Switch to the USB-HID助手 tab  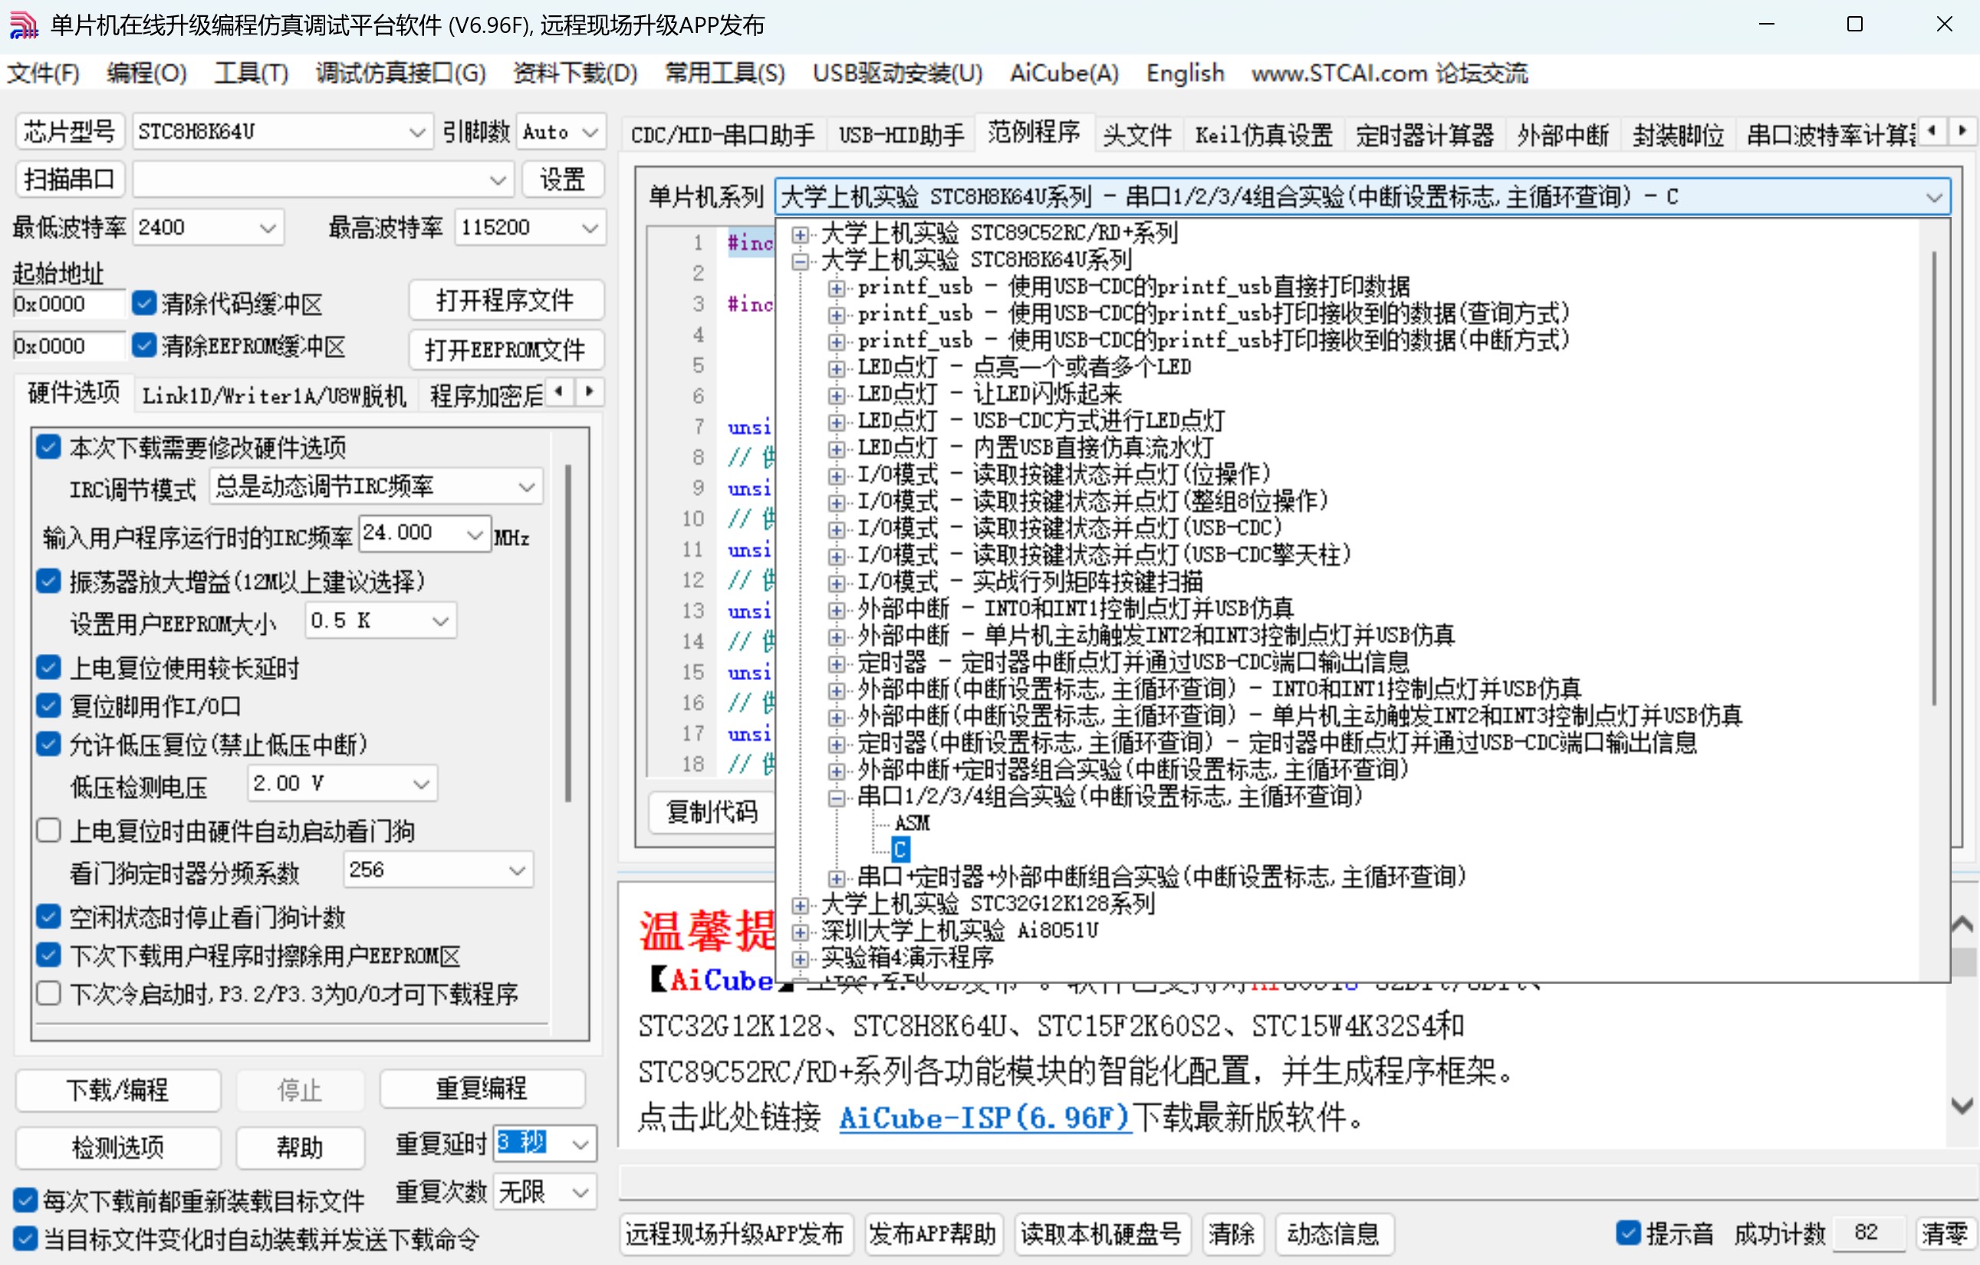pos(900,134)
